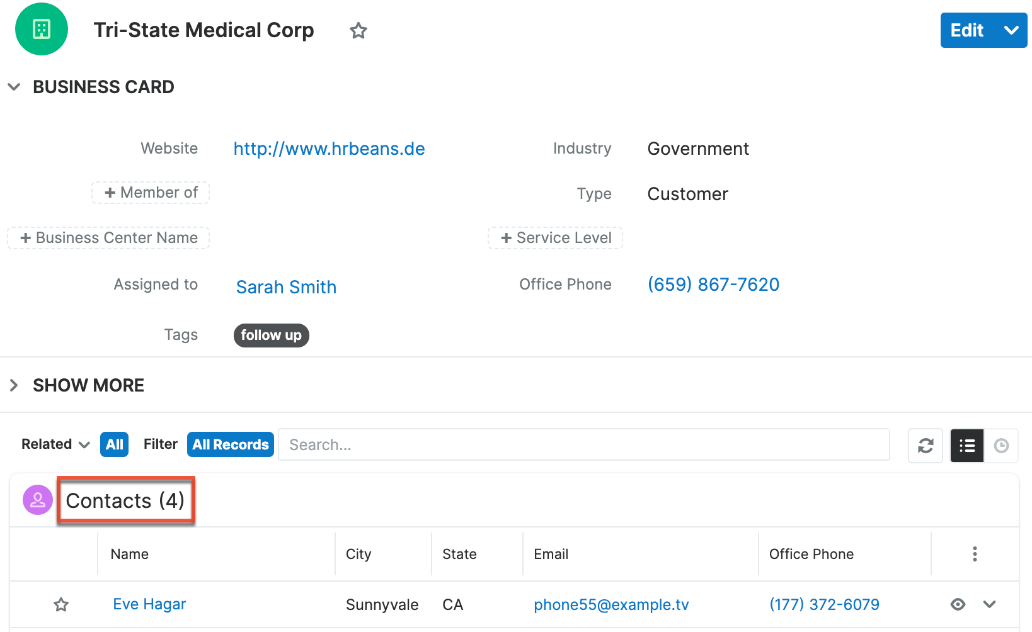Open column options three-dot menu
The width and height of the screenshot is (1032, 632).
(x=975, y=554)
